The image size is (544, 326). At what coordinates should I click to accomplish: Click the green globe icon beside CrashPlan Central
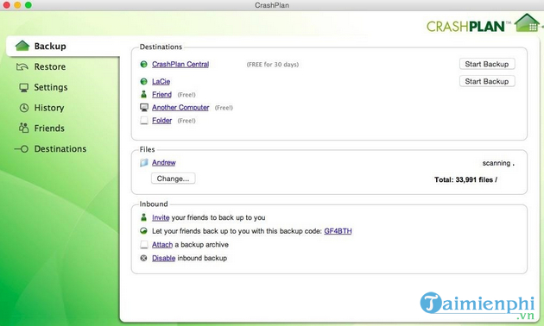pos(143,64)
